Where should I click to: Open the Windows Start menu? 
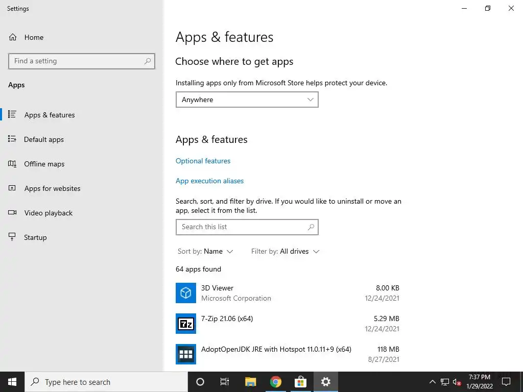click(12, 382)
